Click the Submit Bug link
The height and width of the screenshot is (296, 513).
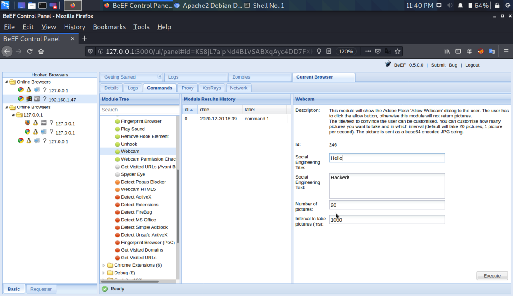coord(444,65)
